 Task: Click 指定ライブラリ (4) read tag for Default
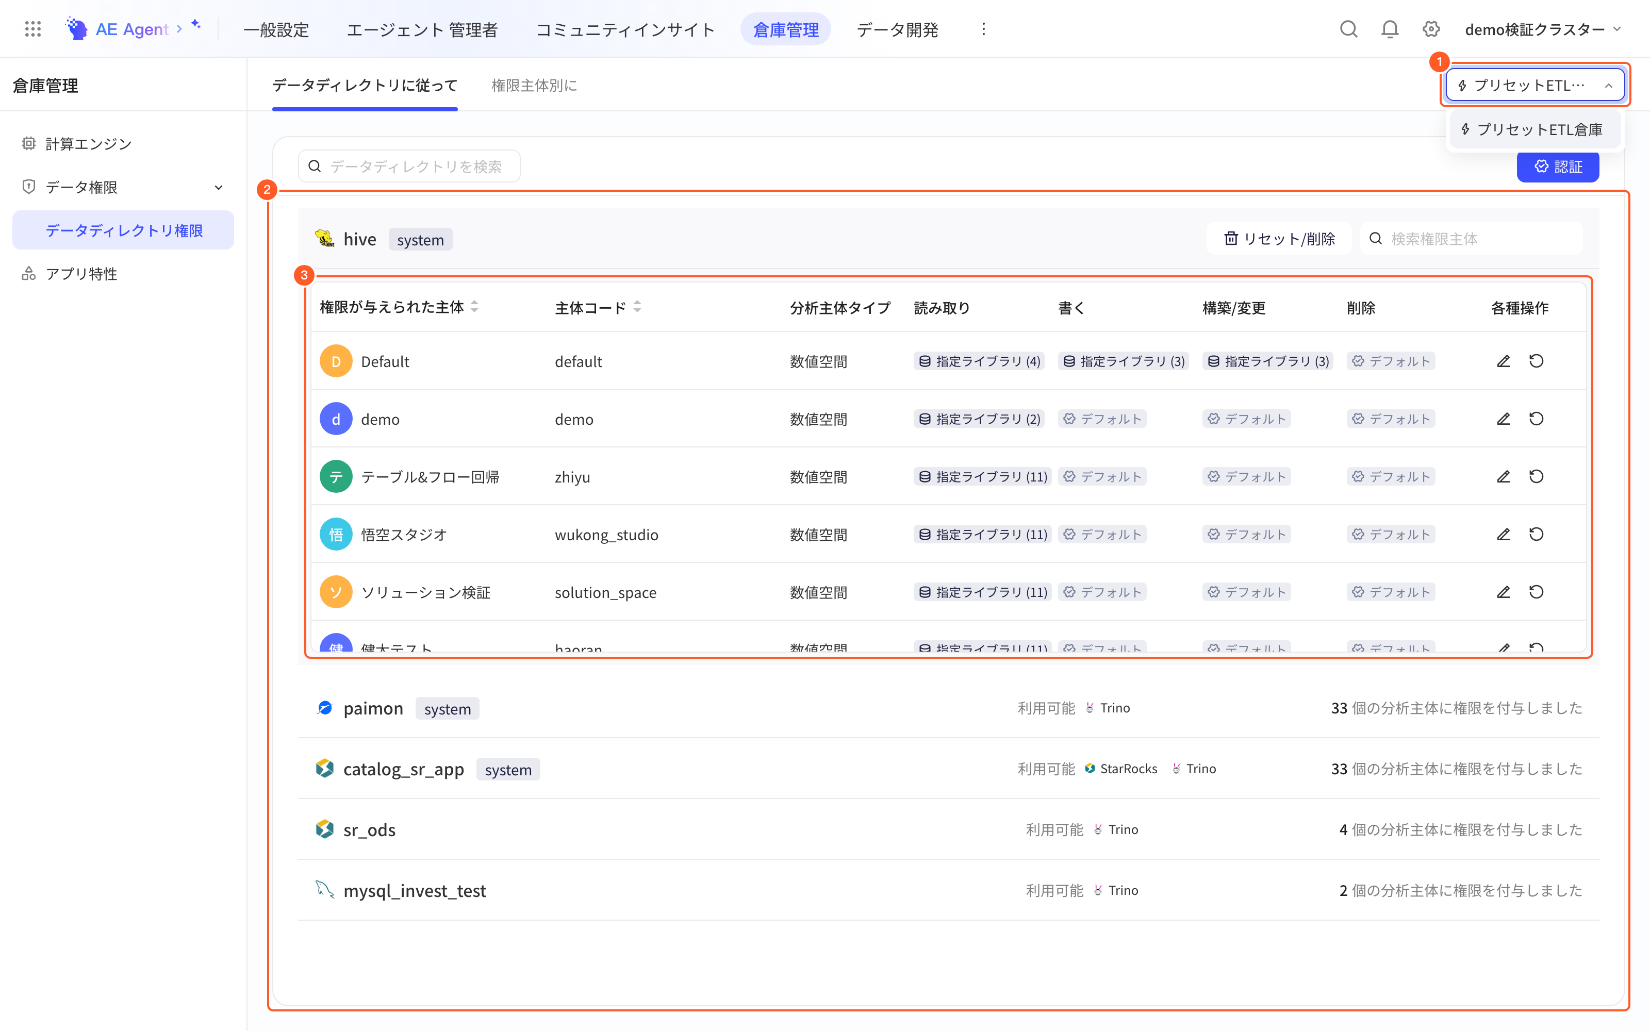pos(979,361)
